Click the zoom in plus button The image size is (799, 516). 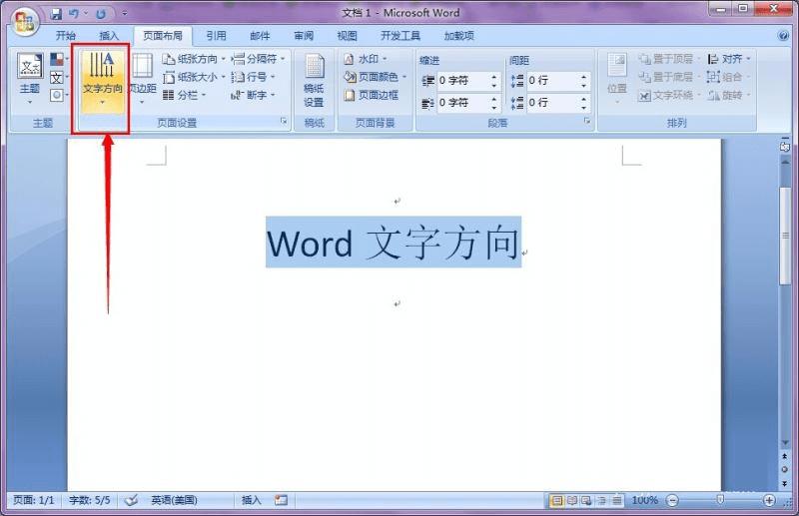769,501
